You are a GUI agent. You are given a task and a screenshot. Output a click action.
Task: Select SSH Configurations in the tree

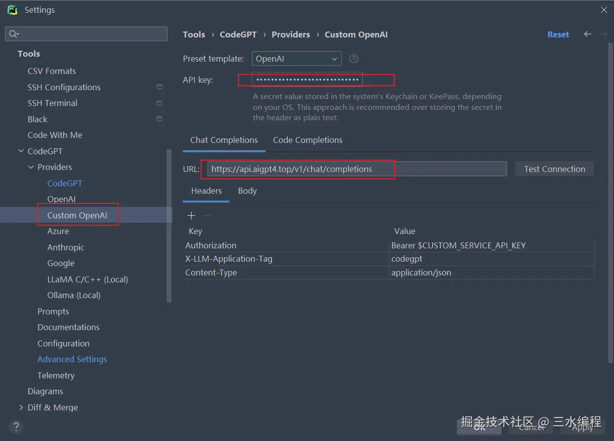tap(64, 87)
